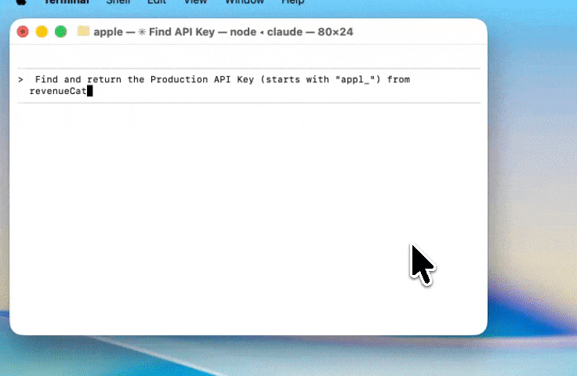Open the Apple menu
The width and height of the screenshot is (577, 376).
click(21, 2)
